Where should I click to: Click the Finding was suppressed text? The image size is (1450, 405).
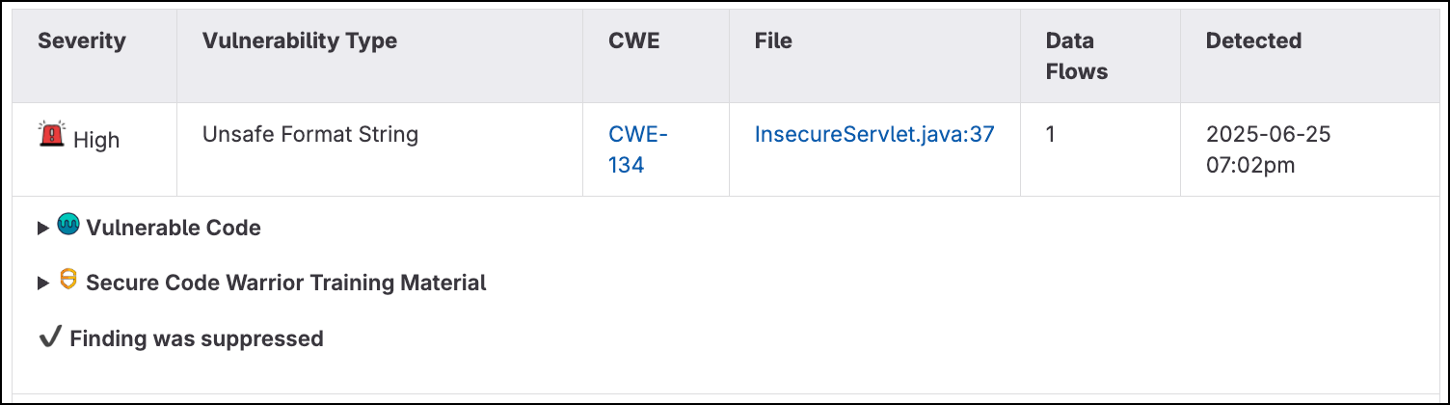[197, 339]
